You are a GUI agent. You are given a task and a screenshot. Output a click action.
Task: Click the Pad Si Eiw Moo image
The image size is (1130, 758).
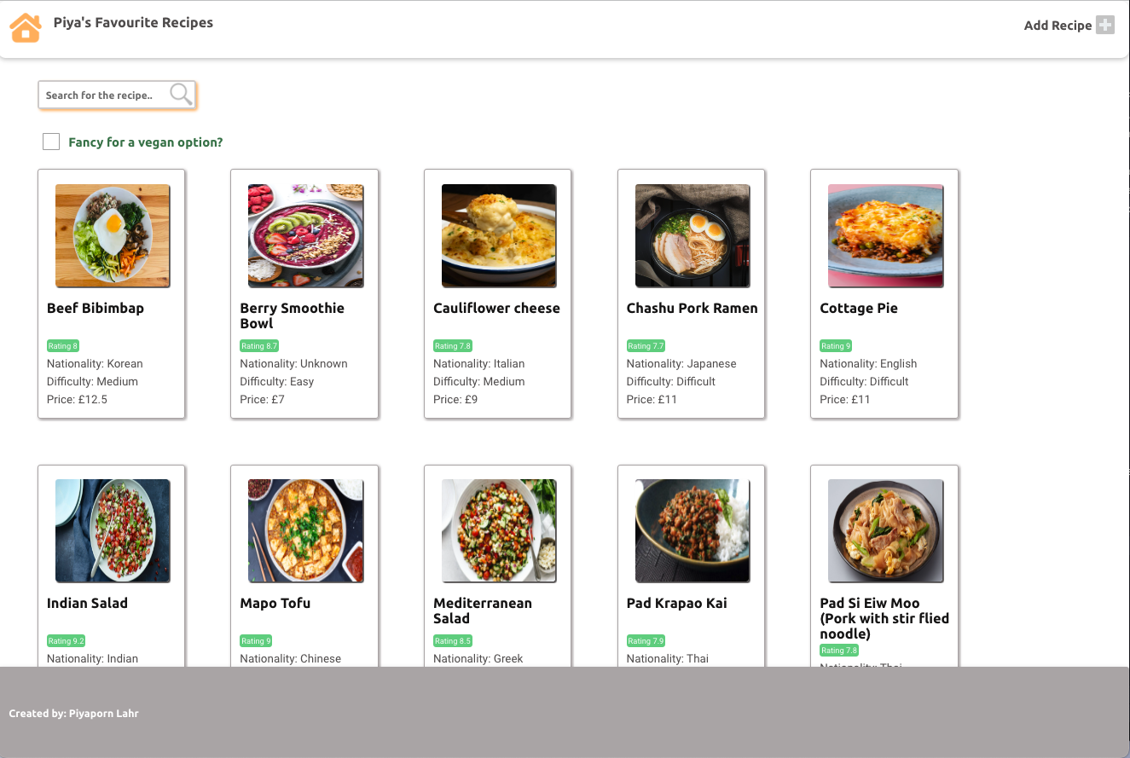pos(884,529)
